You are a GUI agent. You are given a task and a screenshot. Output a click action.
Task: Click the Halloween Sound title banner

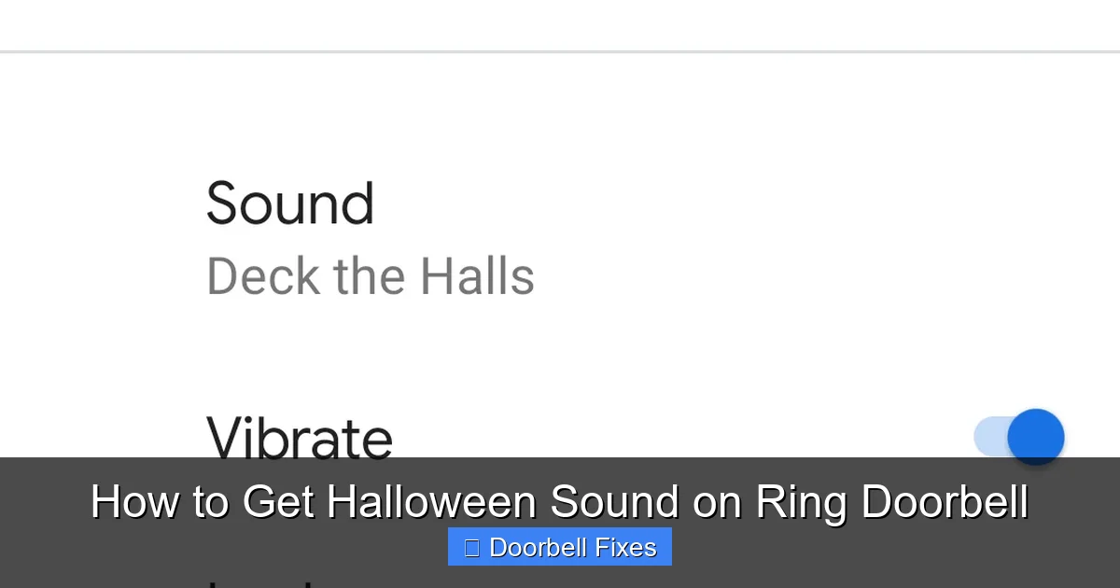coord(560,501)
